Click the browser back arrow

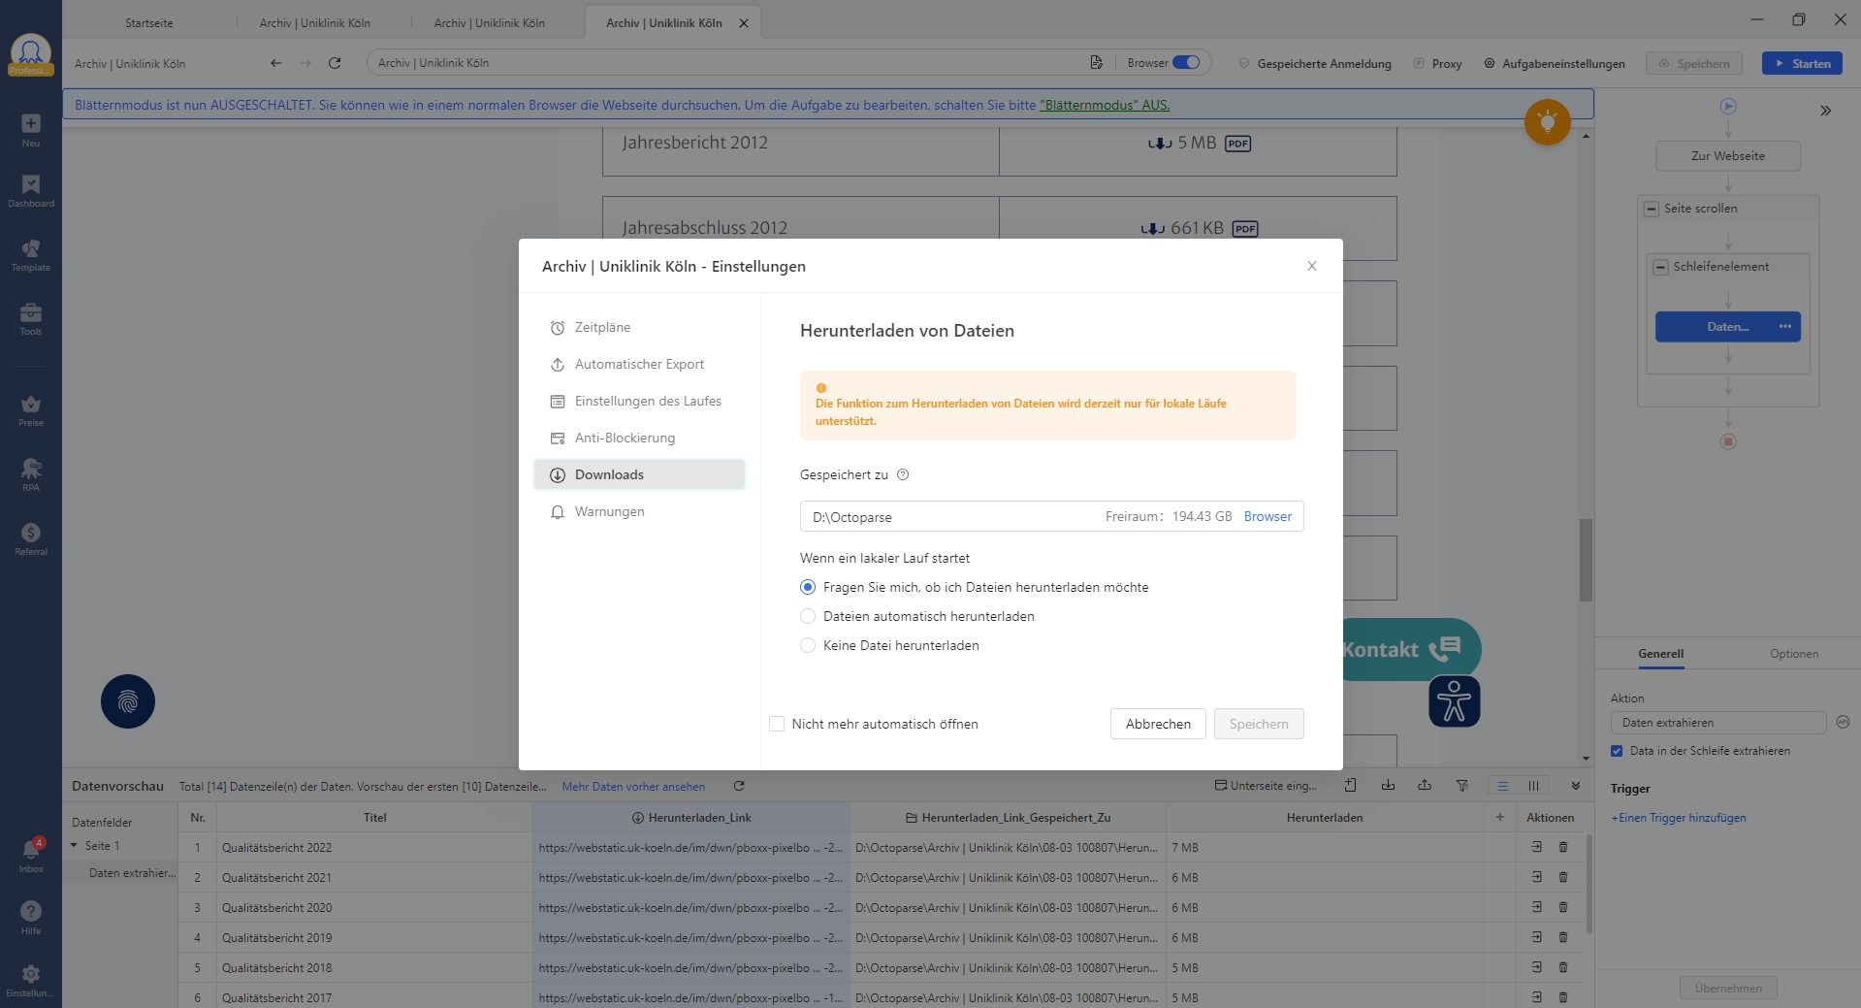(x=276, y=63)
